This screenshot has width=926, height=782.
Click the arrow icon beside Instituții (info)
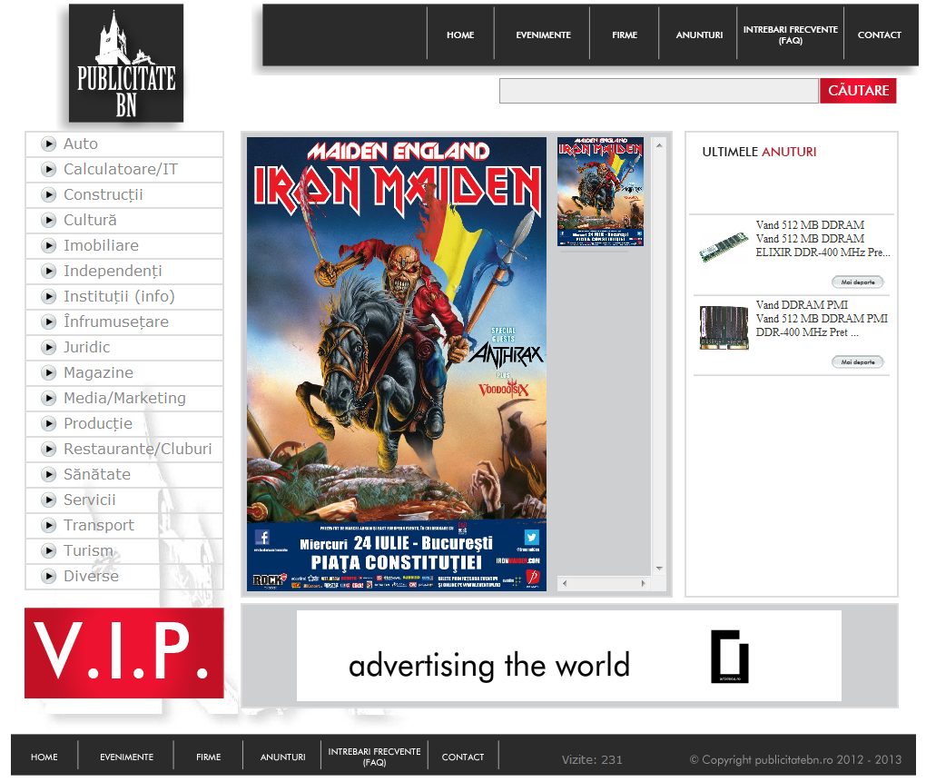[x=48, y=296]
